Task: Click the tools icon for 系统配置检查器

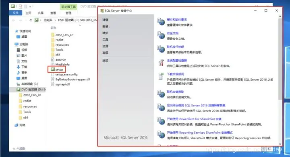Action: (161, 63)
